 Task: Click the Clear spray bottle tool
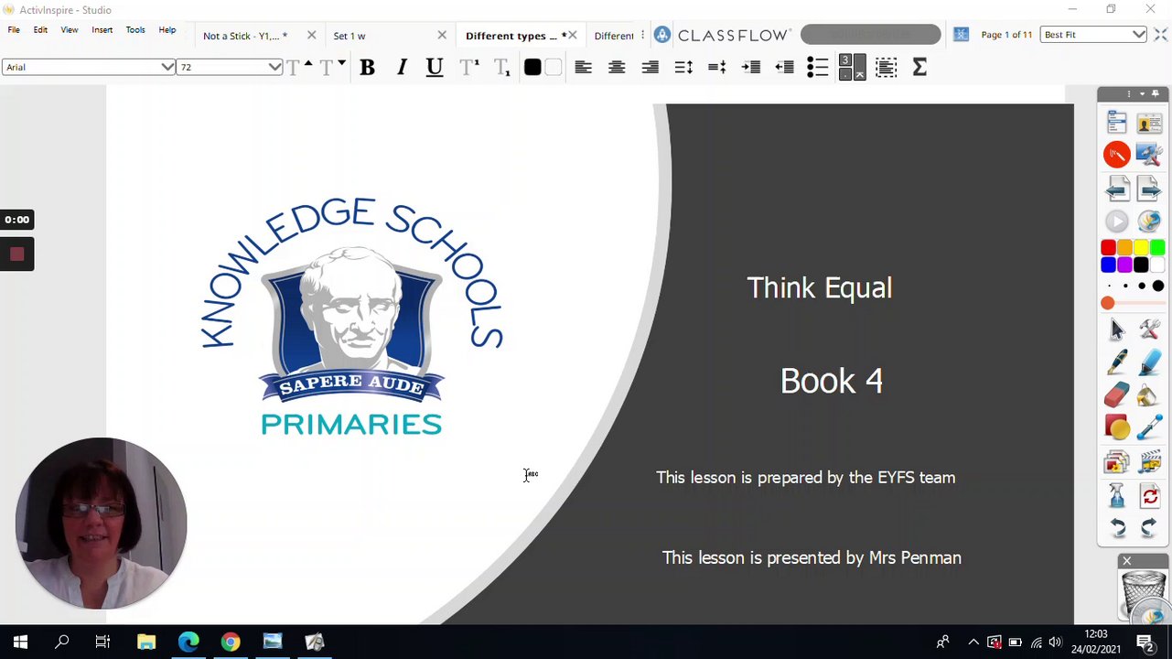coord(1117,495)
